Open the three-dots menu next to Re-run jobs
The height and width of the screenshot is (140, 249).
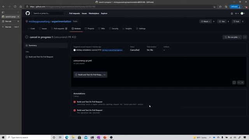click(x=245, y=37)
